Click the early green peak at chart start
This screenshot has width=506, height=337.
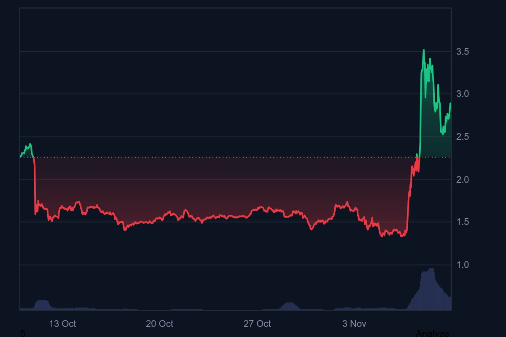coord(30,144)
